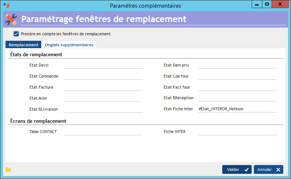Click the Table CONTACT input field

(103, 132)
